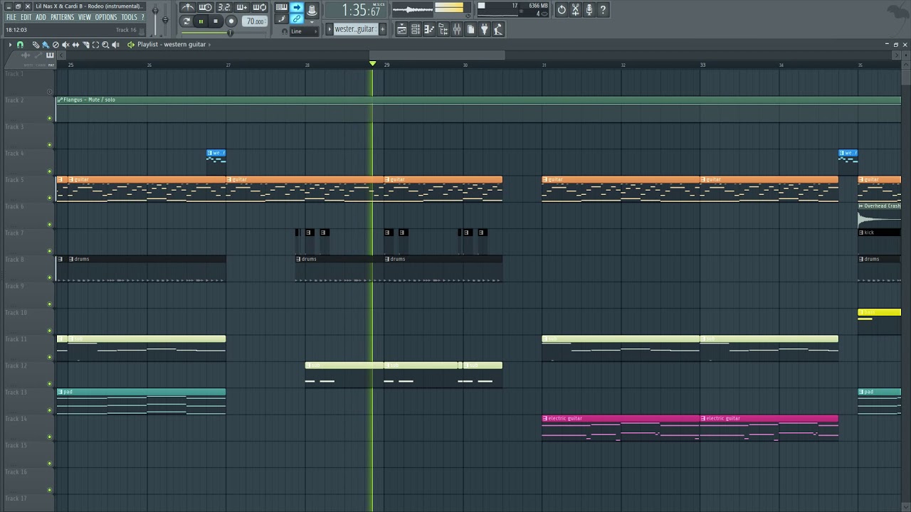The width and height of the screenshot is (911, 512).
Task: Open the Browser icon
Action: tap(443, 29)
